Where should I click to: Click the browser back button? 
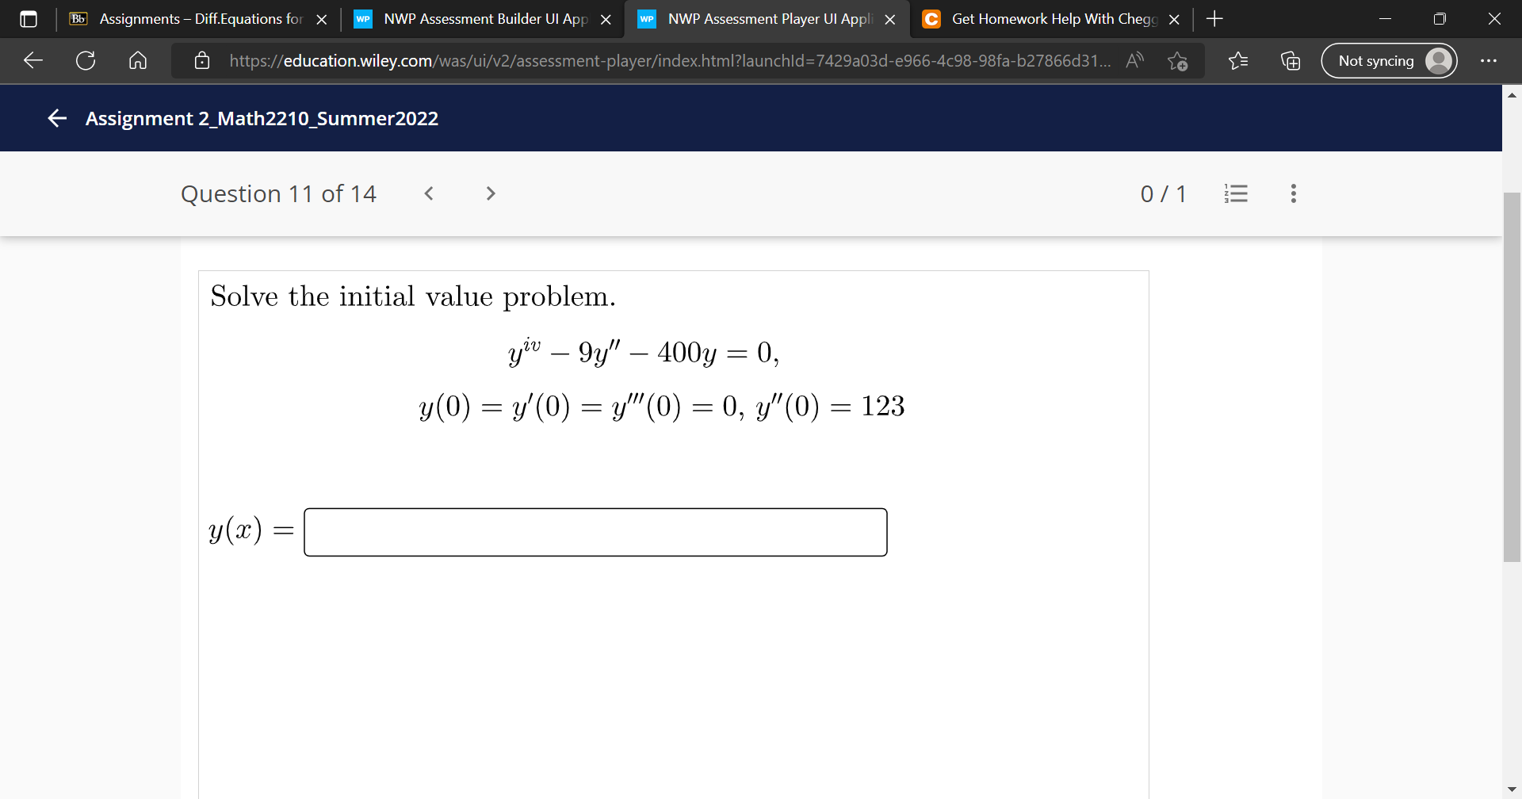[x=32, y=60]
